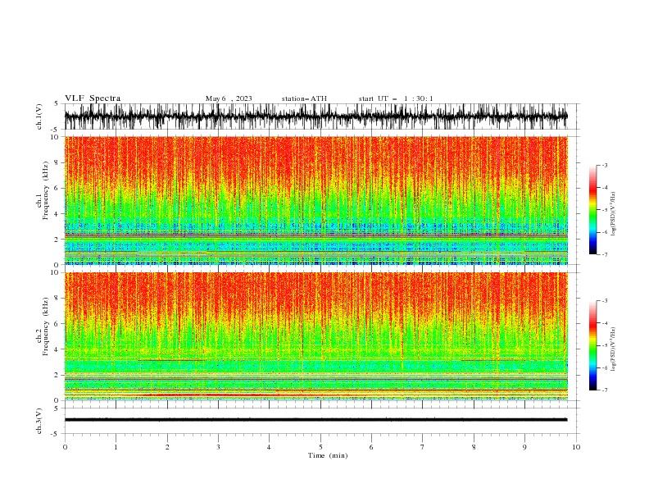Click the 'station=ATH' label
Viewport: 649px width, 502px height.
pos(304,98)
